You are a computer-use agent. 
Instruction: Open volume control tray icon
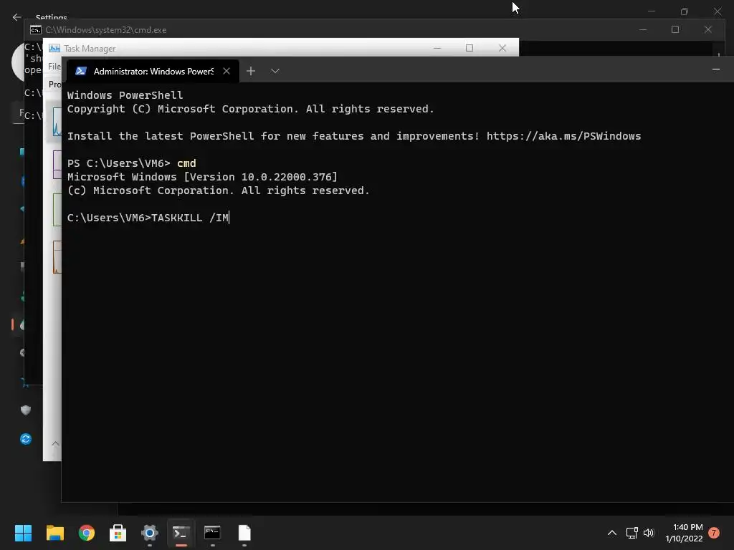648,533
